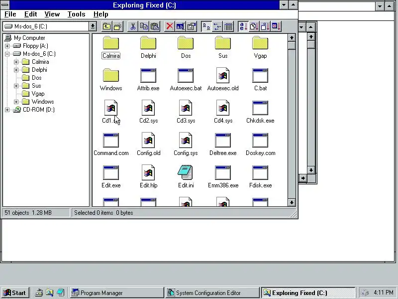Click the red X Delete icon
398x299 pixels.
(170, 26)
